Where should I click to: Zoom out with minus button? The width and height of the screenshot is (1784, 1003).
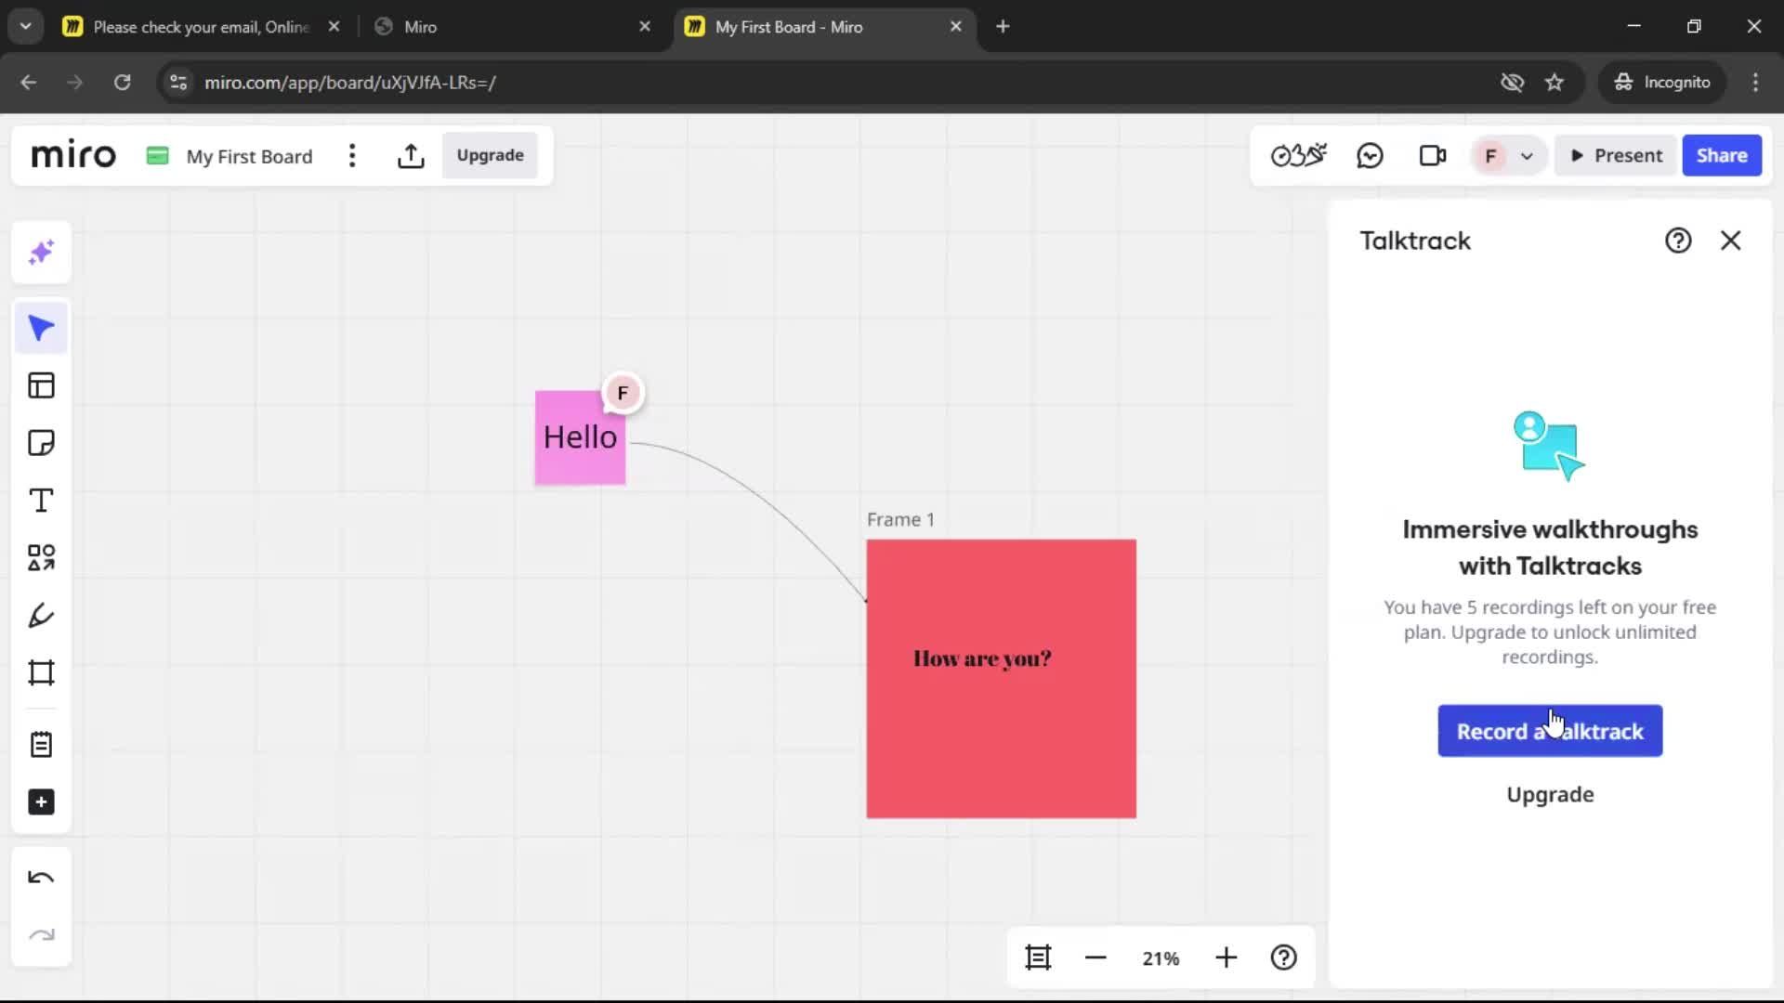click(1095, 957)
